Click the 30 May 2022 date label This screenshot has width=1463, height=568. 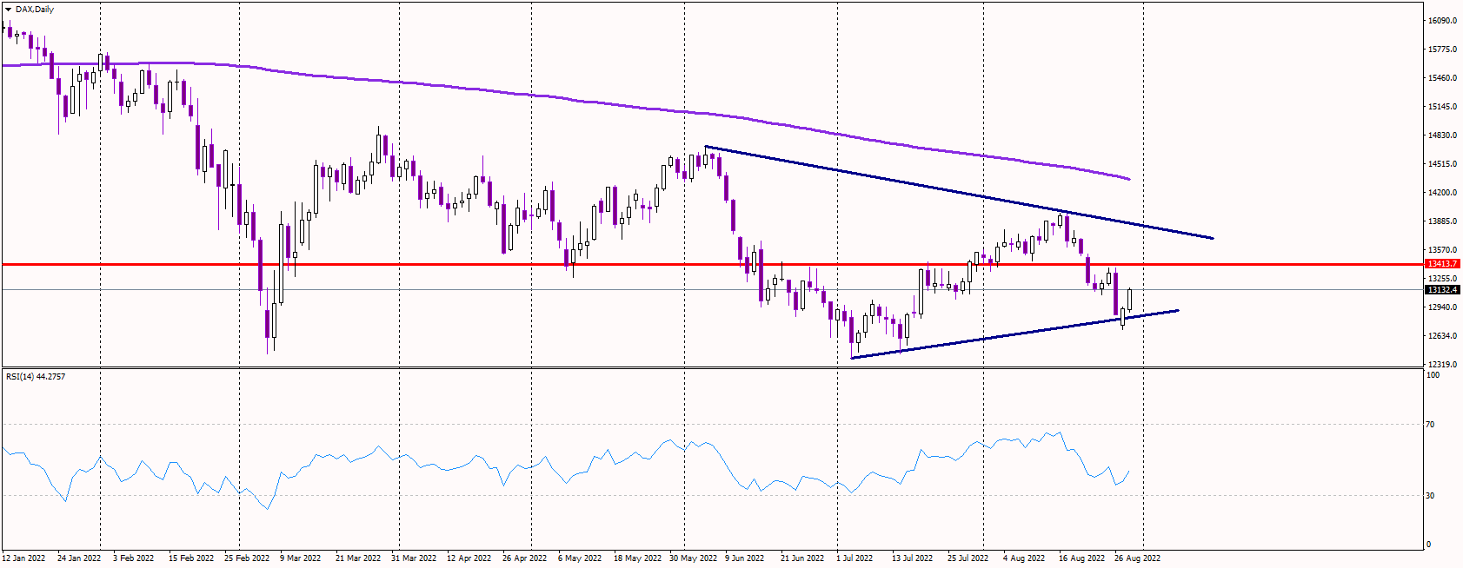coord(693,558)
